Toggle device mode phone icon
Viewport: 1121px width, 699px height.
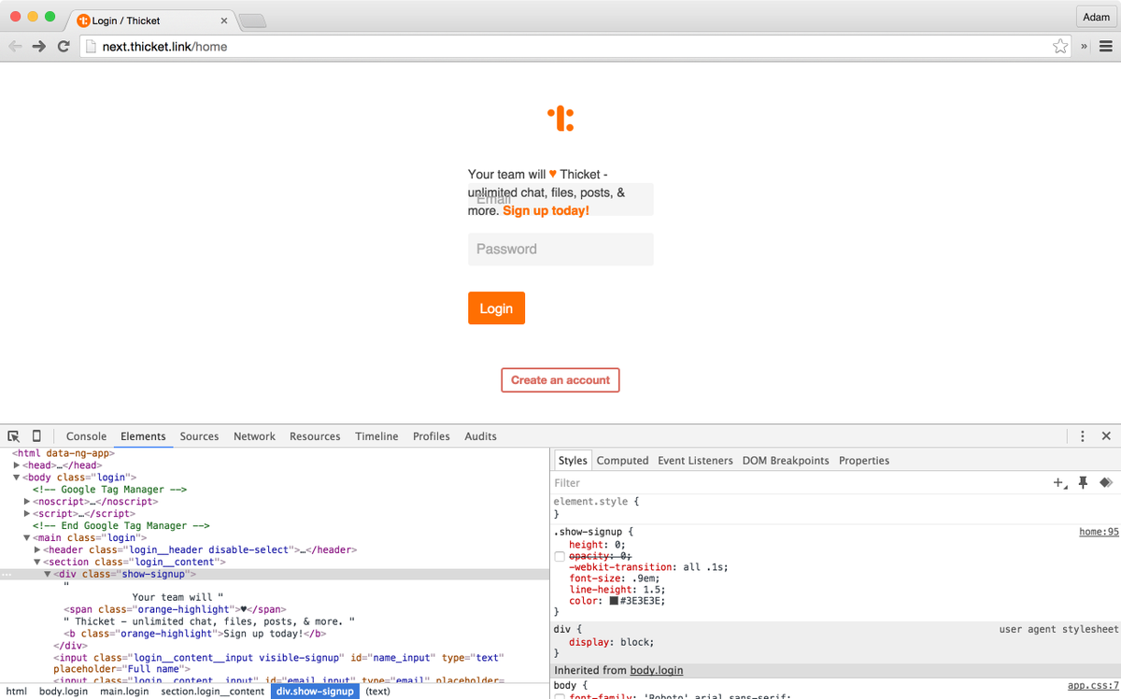pyautogui.click(x=36, y=436)
